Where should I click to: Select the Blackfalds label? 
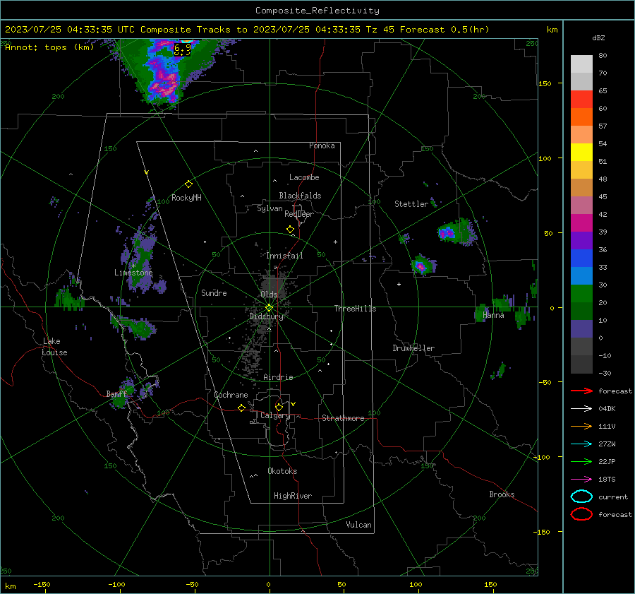tap(300, 196)
